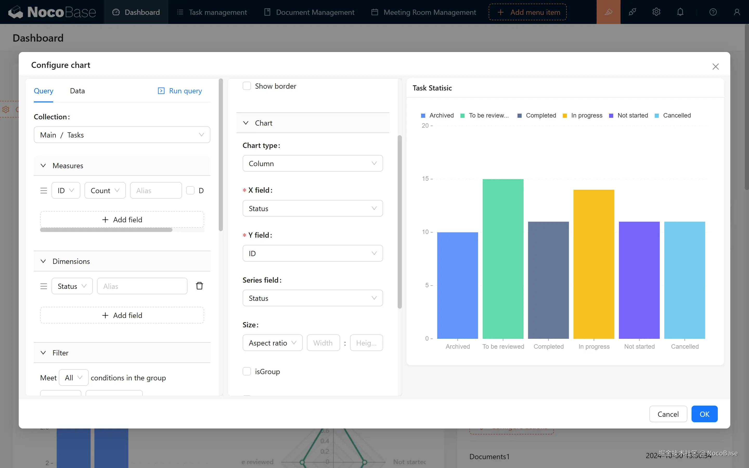Enable the Show border checkbox
749x468 pixels.
[247, 86]
